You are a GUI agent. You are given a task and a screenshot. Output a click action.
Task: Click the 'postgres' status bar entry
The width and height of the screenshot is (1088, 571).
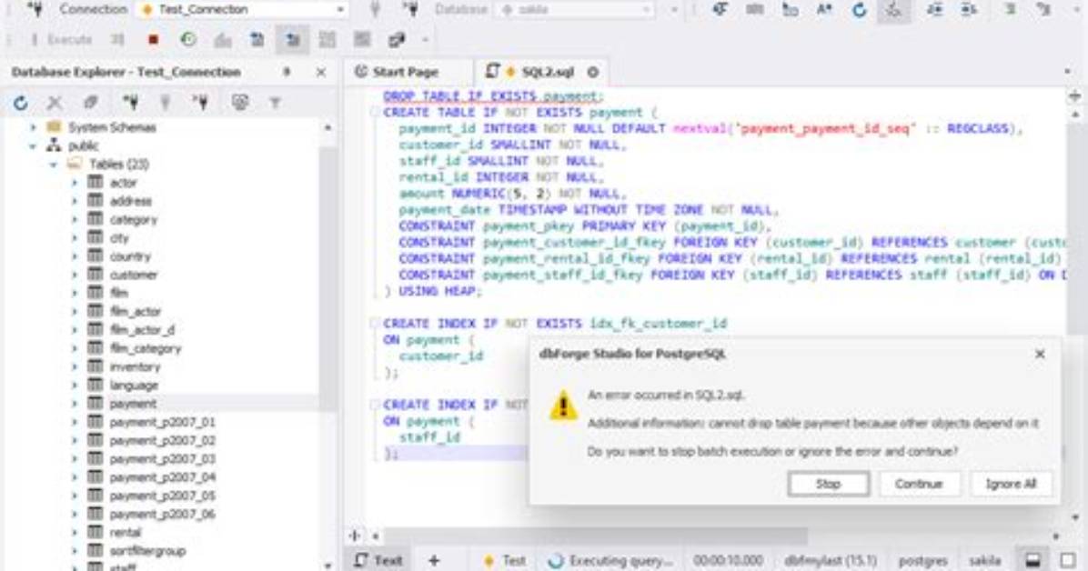click(922, 560)
